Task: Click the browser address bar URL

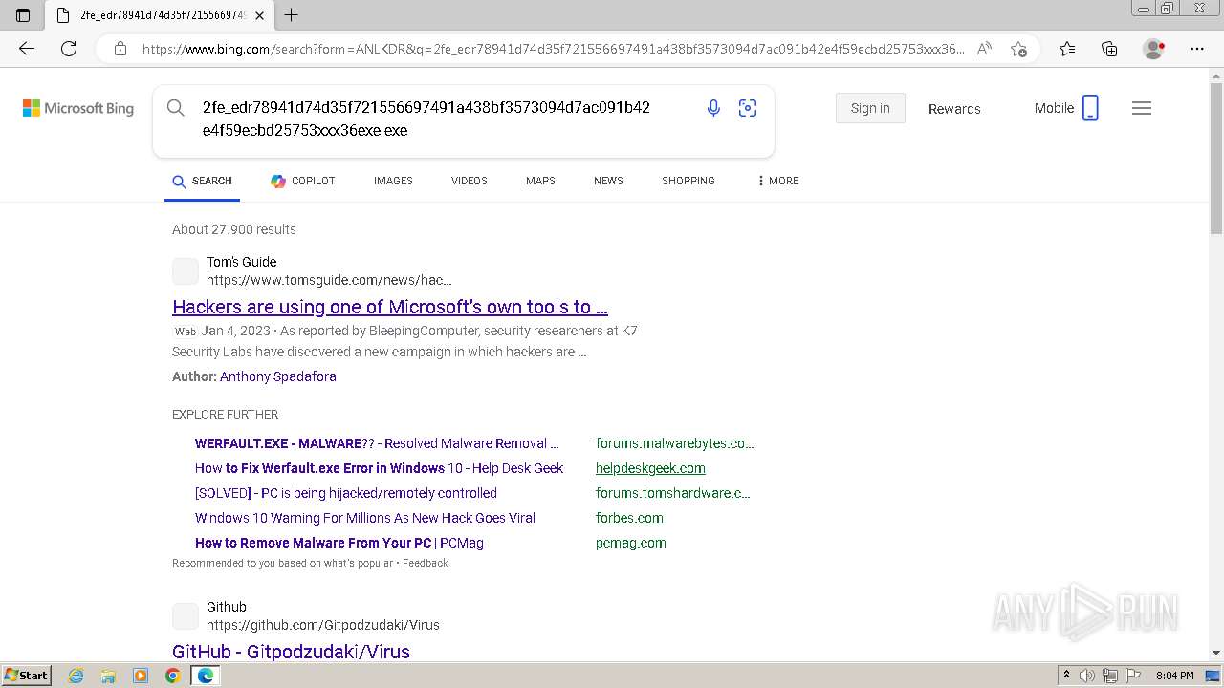Action: pos(553,49)
